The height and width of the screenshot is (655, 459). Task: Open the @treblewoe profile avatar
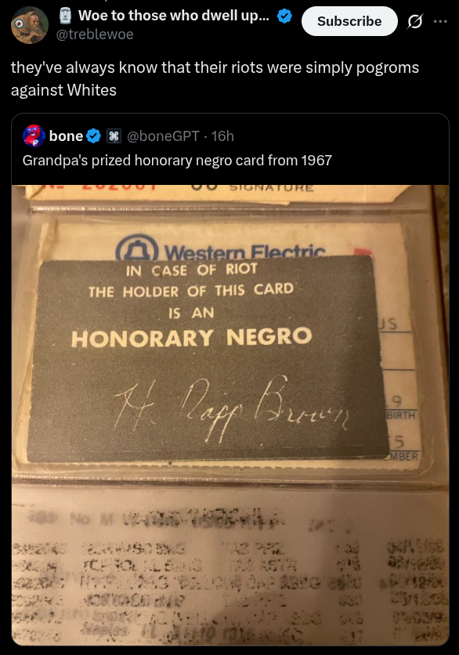[29, 25]
